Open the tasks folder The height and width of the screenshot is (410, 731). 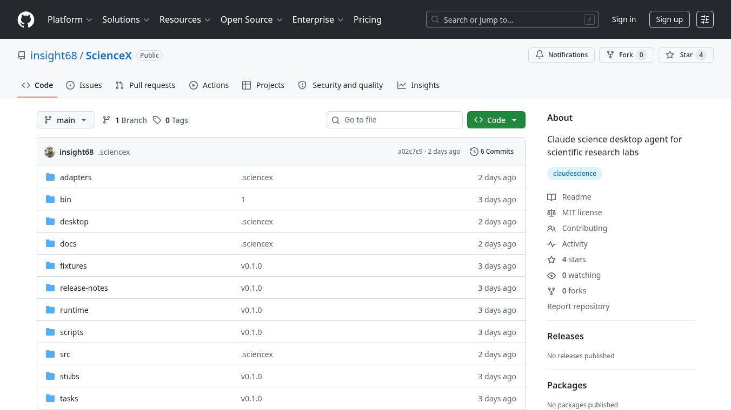coord(69,399)
